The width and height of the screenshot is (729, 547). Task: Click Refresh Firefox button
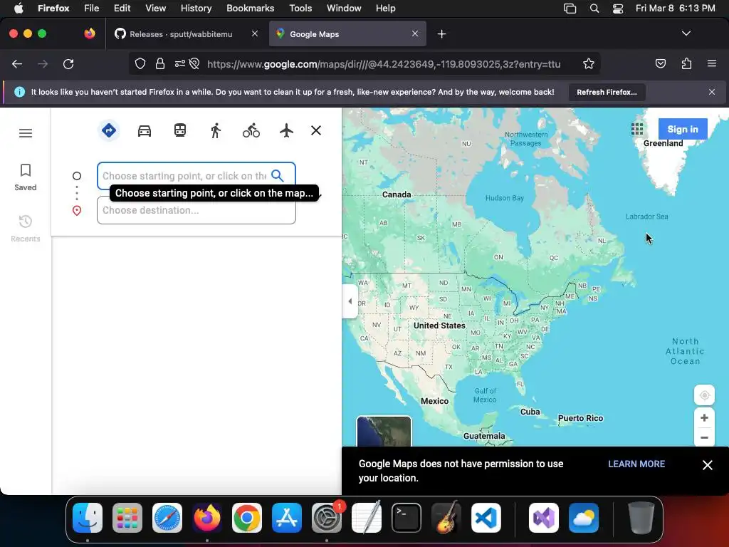point(607,92)
